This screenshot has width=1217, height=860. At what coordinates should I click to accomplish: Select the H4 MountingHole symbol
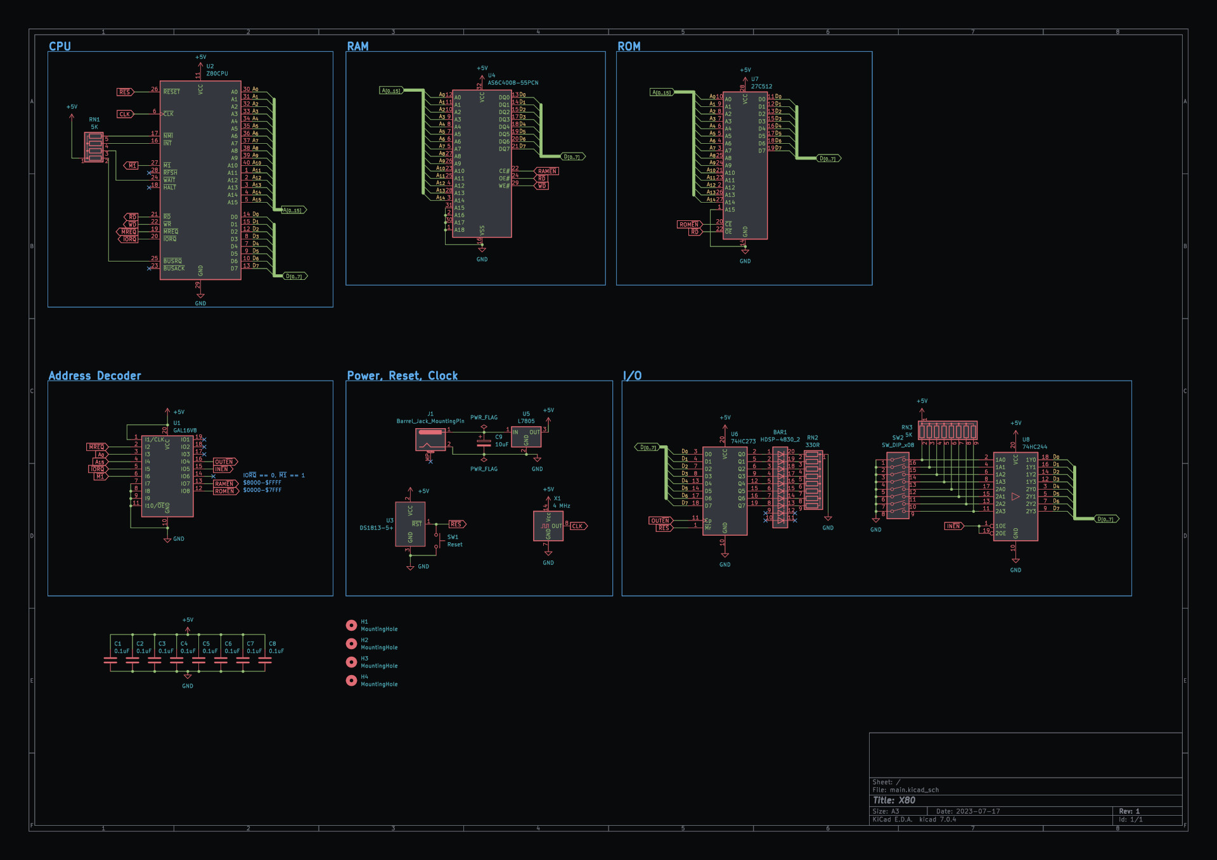(351, 680)
